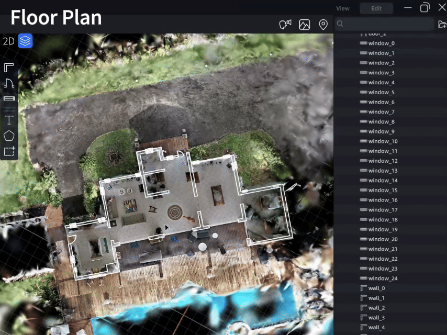Image resolution: width=447 pixels, height=335 pixels.
Task: Select the add rectangle selection tool
Action: pyautogui.click(x=9, y=151)
